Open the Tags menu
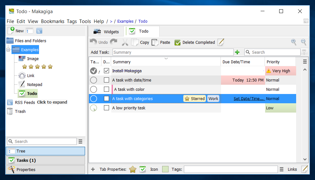The width and height of the screenshot is (315, 180). pyautogui.click(x=72, y=21)
